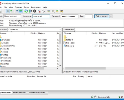The height and width of the screenshot is (100, 124).
Task: Sort remote list by Filename header
Action: (x=75, y=33)
